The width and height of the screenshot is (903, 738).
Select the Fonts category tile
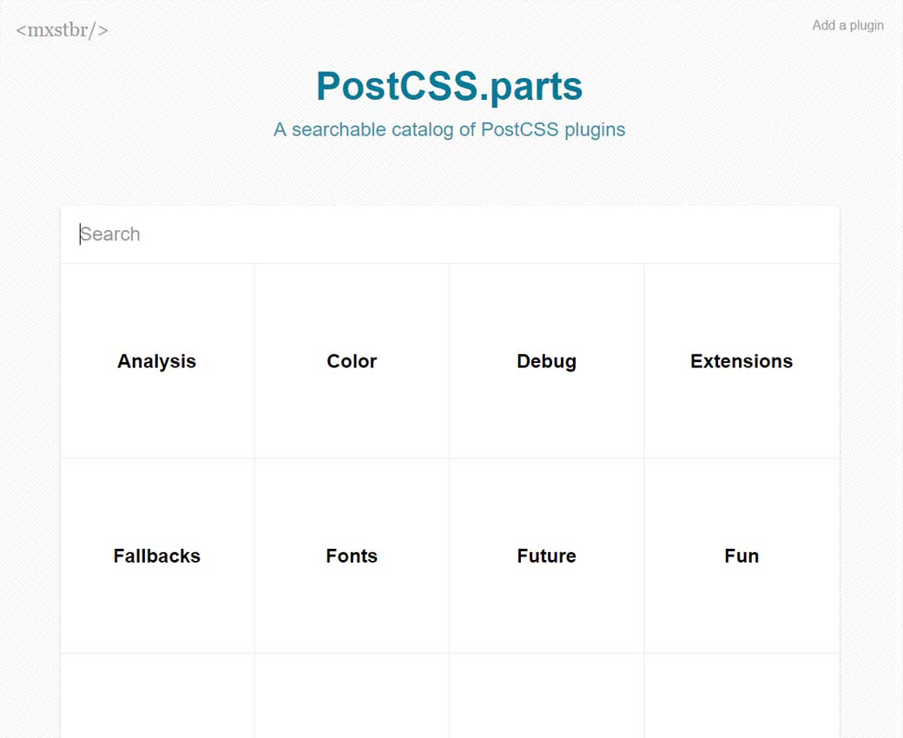(352, 556)
